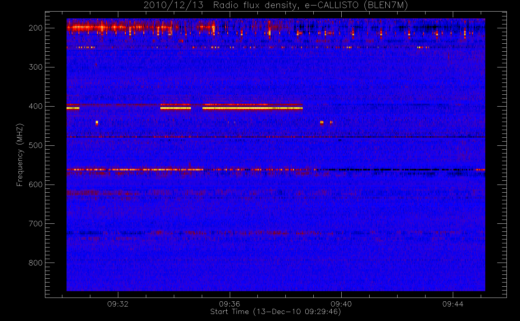The height and width of the screenshot is (321, 520).
Task: Click the small yellow burst near 440 MHz after 09:39
Action: 322,122
